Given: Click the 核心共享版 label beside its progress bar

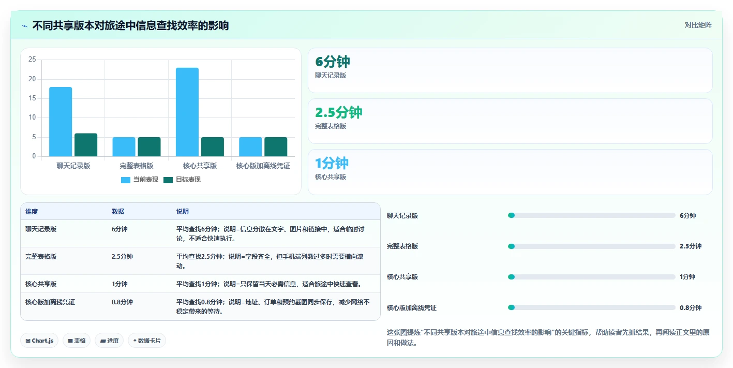Looking at the screenshot, I should [402, 277].
